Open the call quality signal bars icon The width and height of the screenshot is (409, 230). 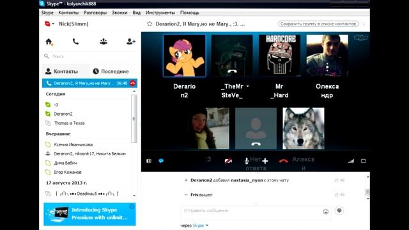point(351,161)
